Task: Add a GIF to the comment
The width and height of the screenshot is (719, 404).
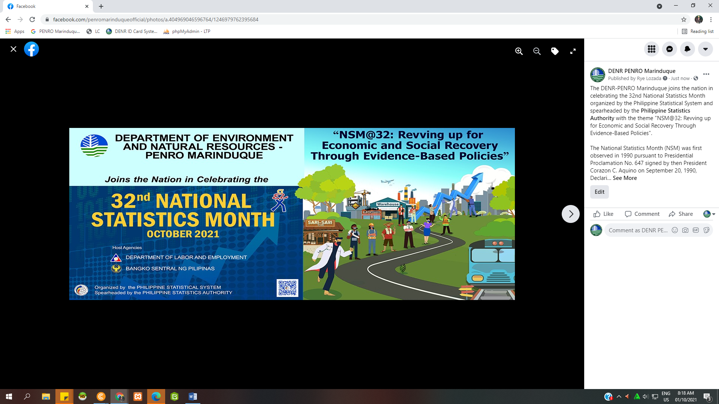Action: coord(696,230)
